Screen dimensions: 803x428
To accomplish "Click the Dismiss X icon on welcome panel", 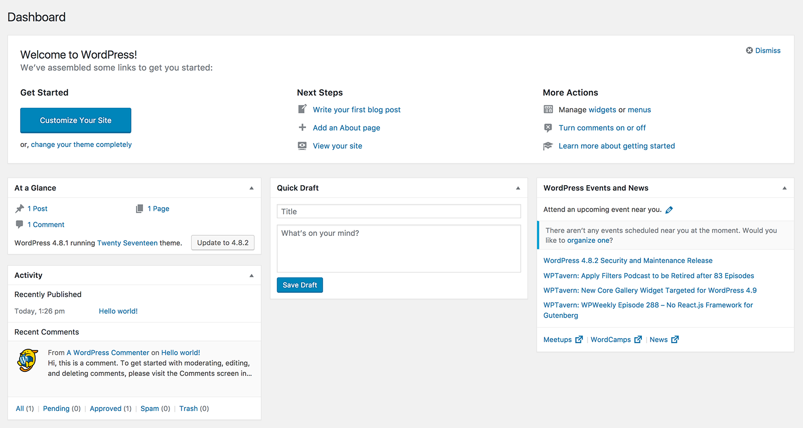I will point(749,51).
